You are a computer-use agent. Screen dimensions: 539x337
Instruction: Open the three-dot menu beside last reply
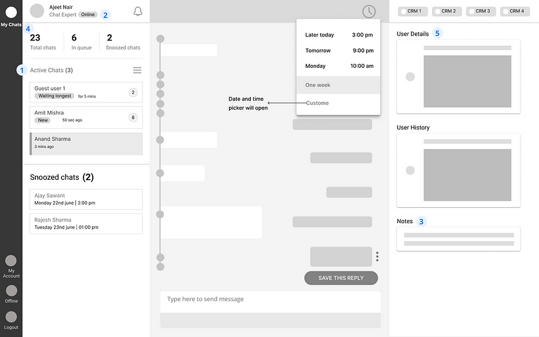377,256
